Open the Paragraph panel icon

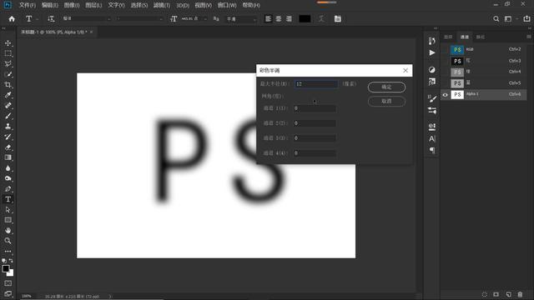[x=432, y=150]
